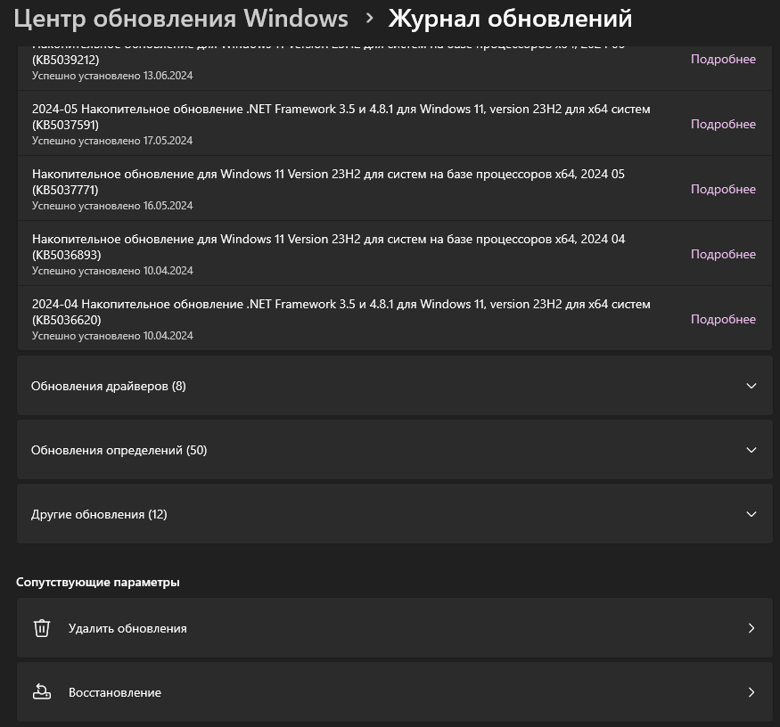Open Подробнее for update KB5039212
780x727 pixels.
tap(723, 60)
